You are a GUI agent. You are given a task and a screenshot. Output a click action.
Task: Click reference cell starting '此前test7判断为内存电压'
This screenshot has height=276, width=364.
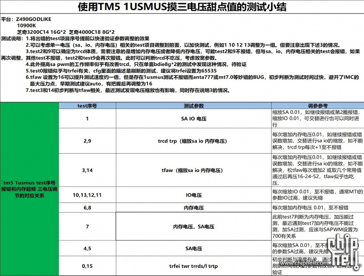pyautogui.click(x=318, y=226)
